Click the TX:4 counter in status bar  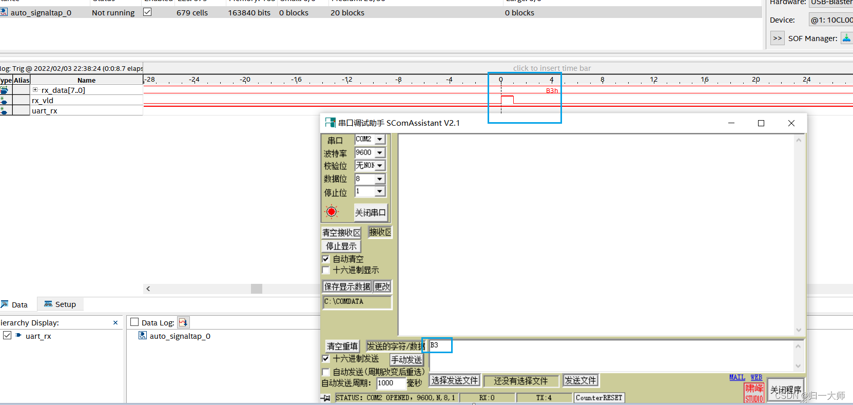(544, 398)
